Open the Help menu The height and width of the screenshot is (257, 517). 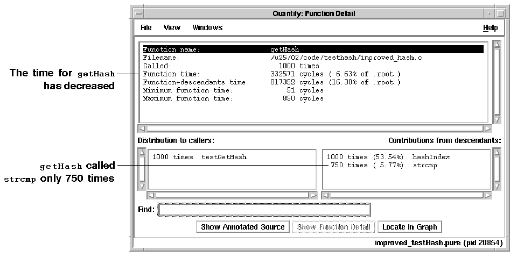pyautogui.click(x=490, y=28)
